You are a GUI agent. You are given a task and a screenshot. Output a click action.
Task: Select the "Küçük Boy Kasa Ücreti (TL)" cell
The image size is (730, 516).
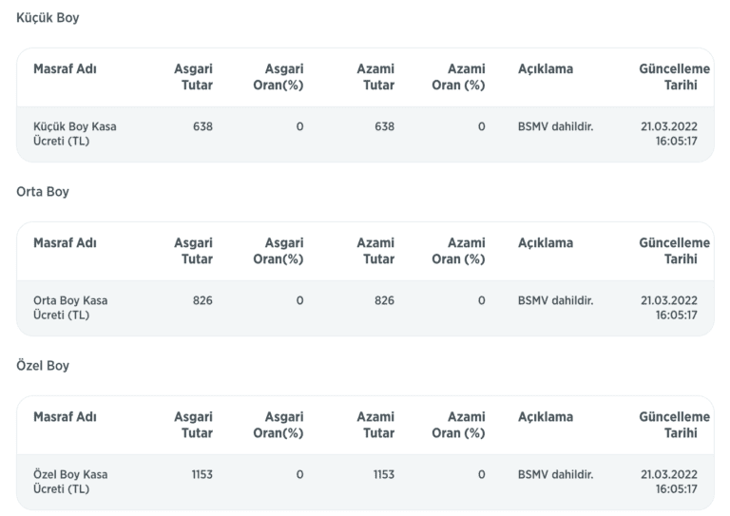coord(75,134)
